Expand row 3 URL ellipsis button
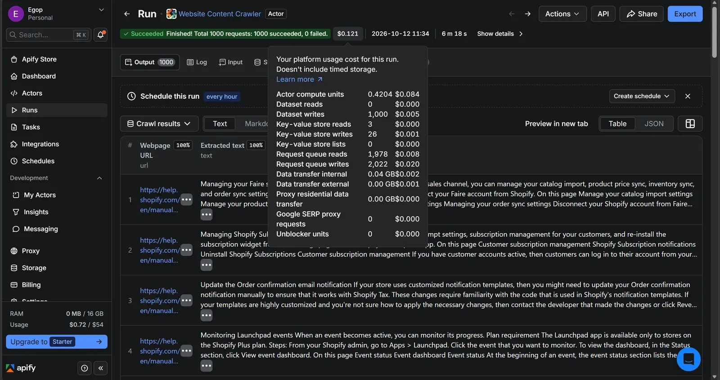Image resolution: width=720 pixels, height=380 pixels. pos(186,300)
